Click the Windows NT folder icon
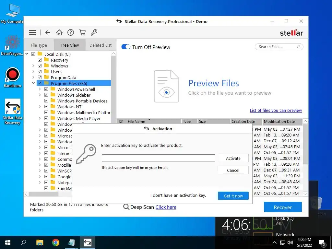This screenshot has width=332, height=249. point(53,106)
